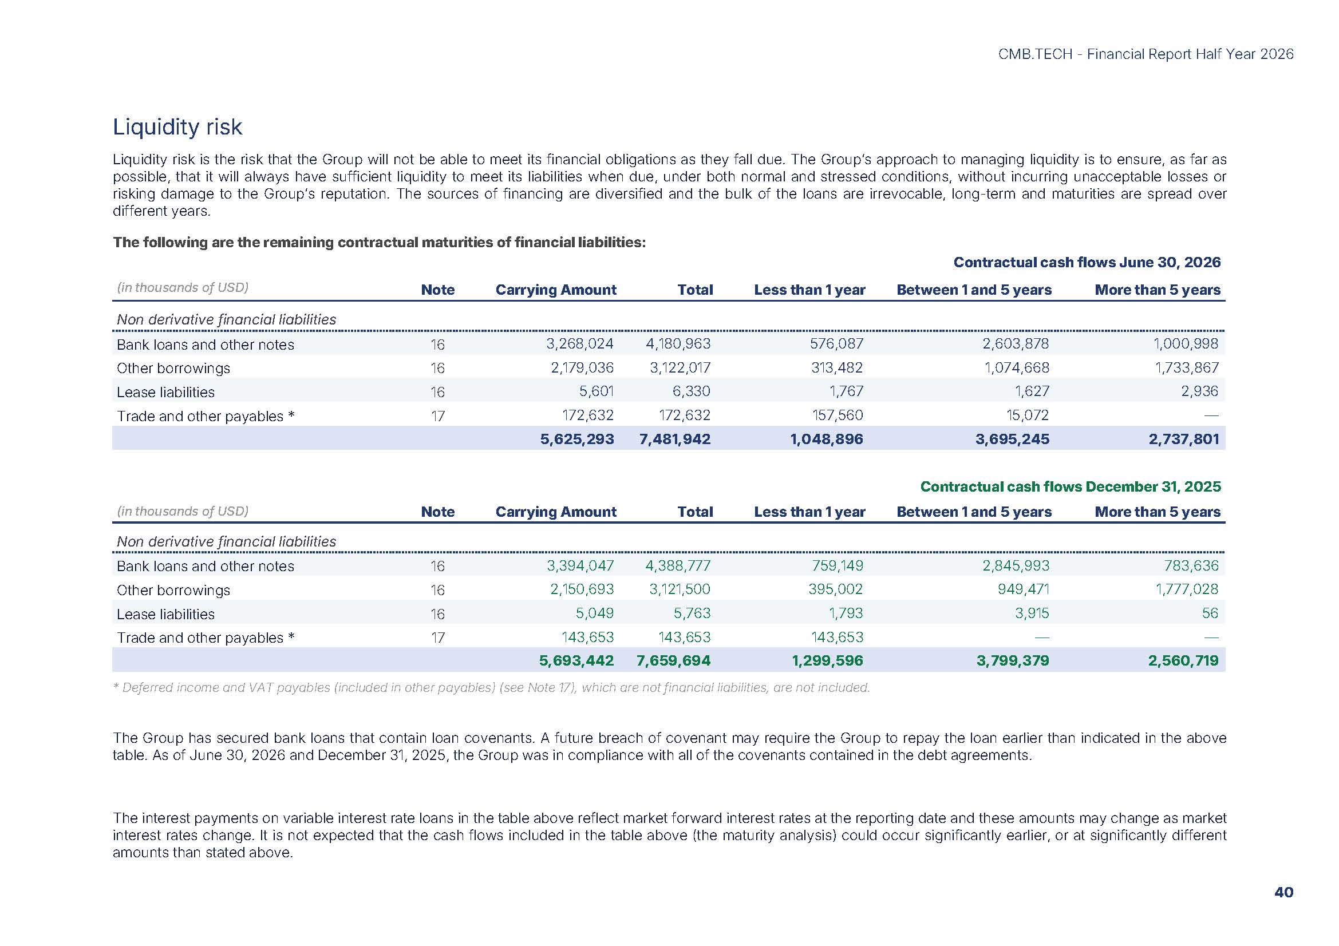
Task: Select December less-than-1-year total 1,299,596
Action: pos(827,660)
